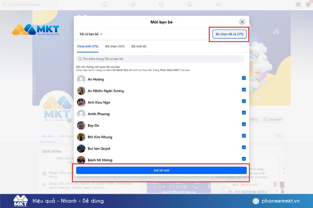313x208 pixels.
Task: Uncheck the Bth Kim Nhung checkbox
Action: [244, 136]
